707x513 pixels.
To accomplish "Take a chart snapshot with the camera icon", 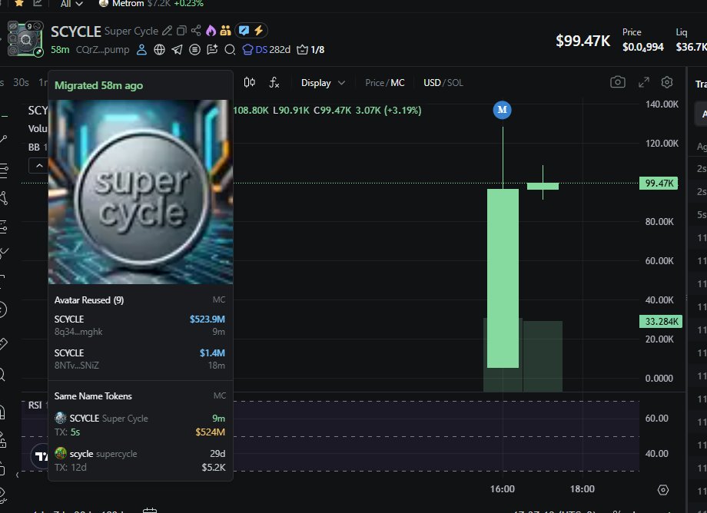I will (617, 83).
